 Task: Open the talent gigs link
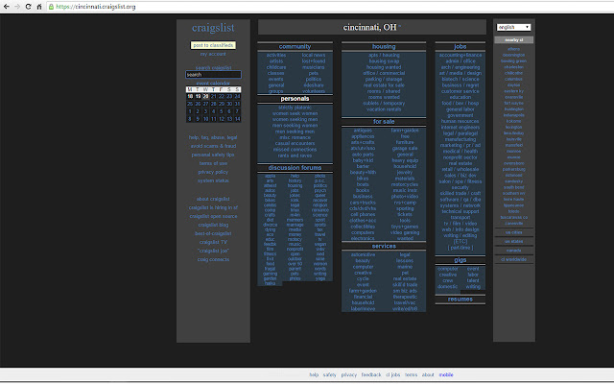[x=473, y=280]
